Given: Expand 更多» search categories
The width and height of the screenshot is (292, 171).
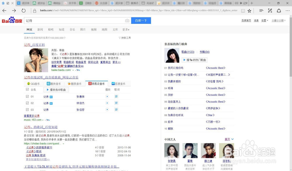Looking at the screenshot, I should click(126, 29).
